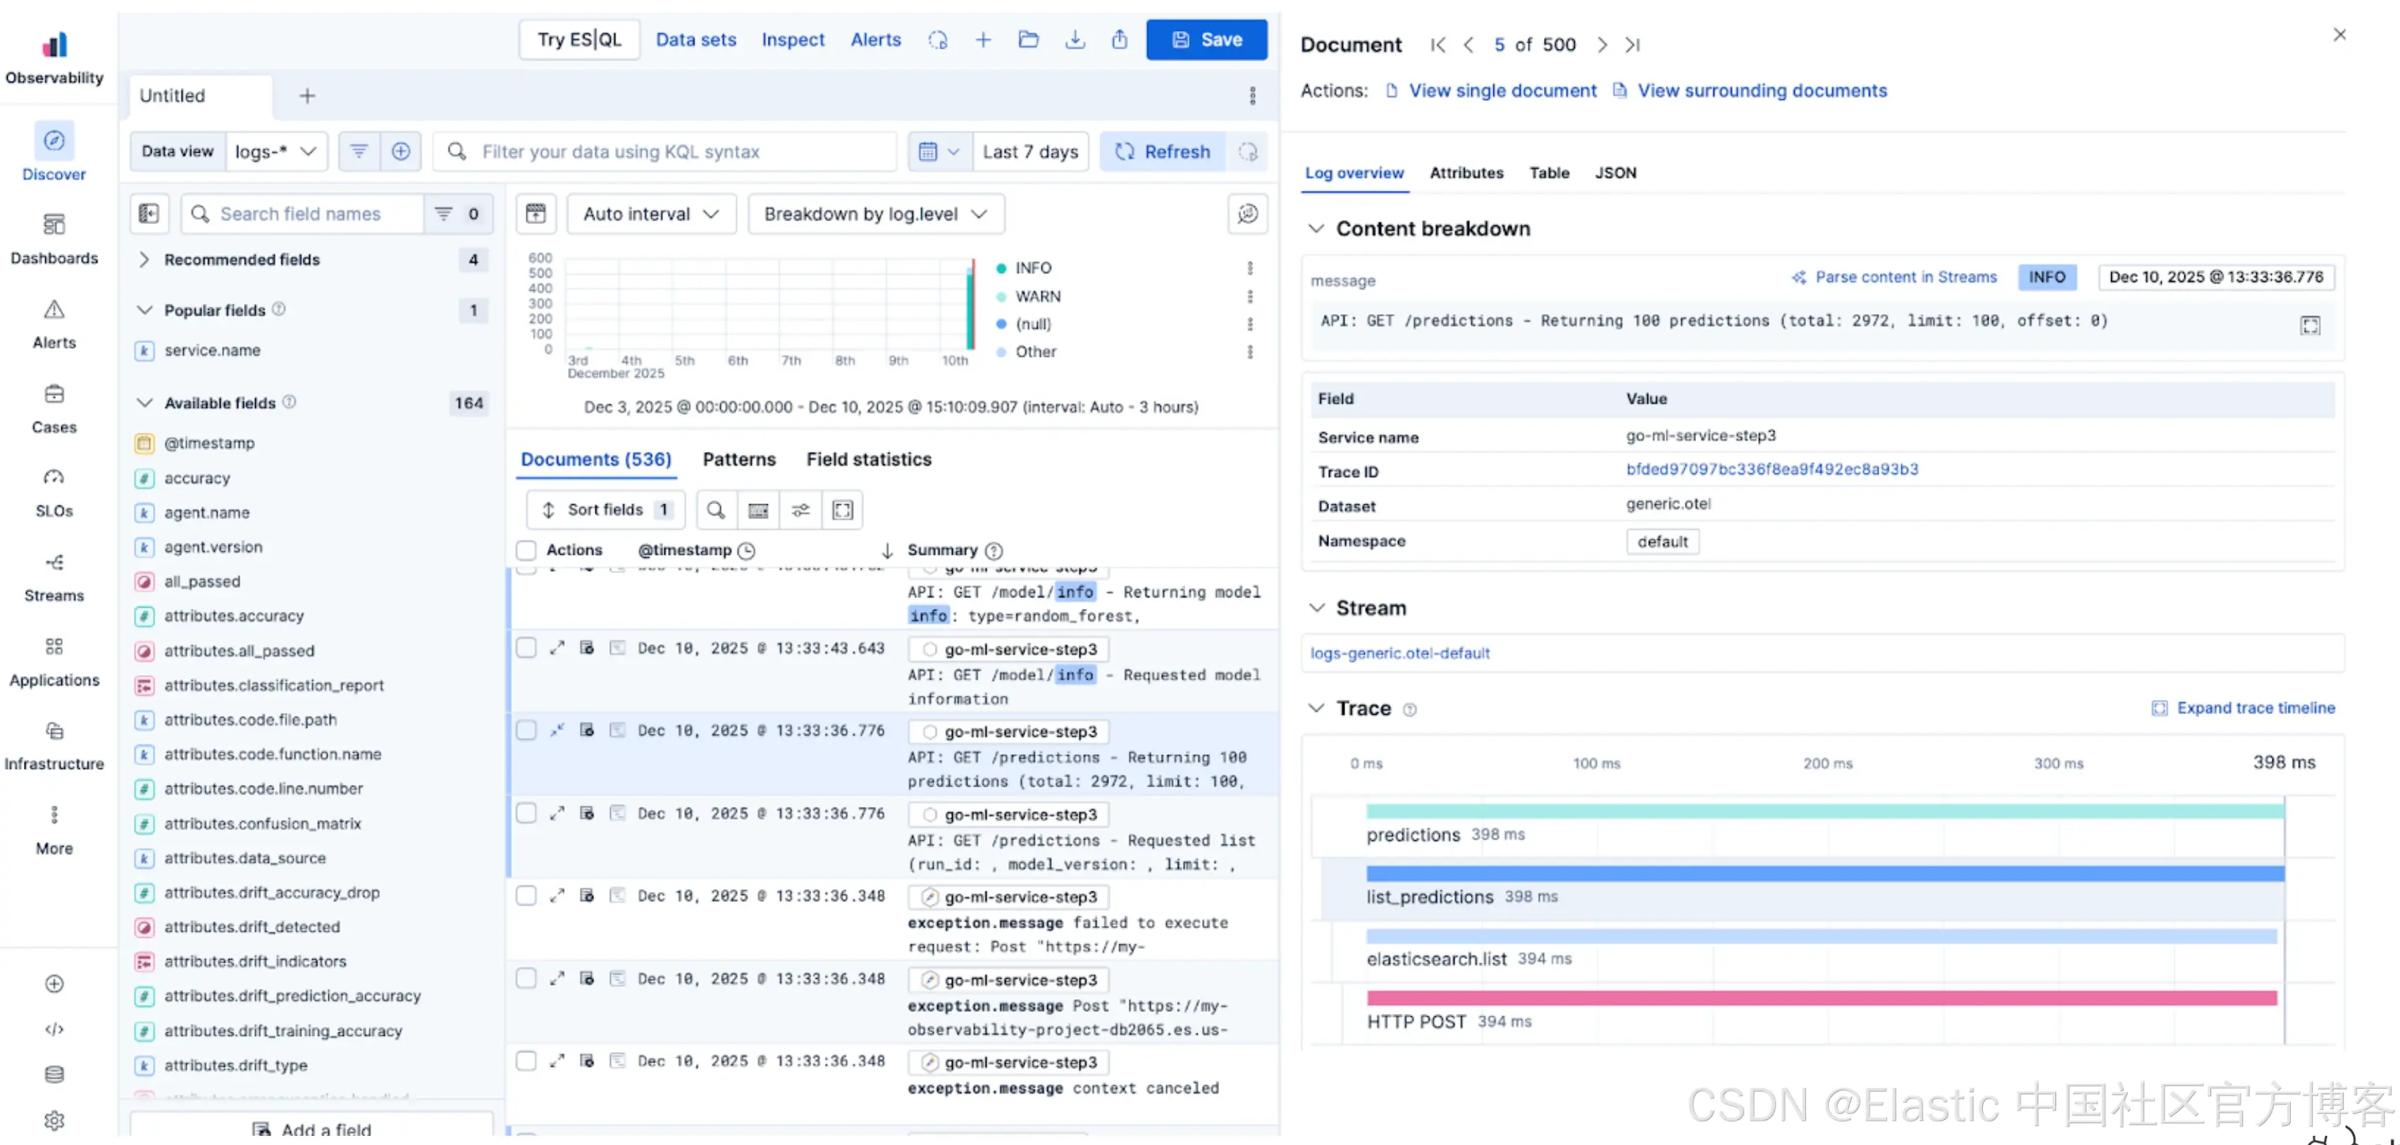Click the pink HTTP POST trace bar
This screenshot has height=1145, width=2400.
click(1821, 999)
